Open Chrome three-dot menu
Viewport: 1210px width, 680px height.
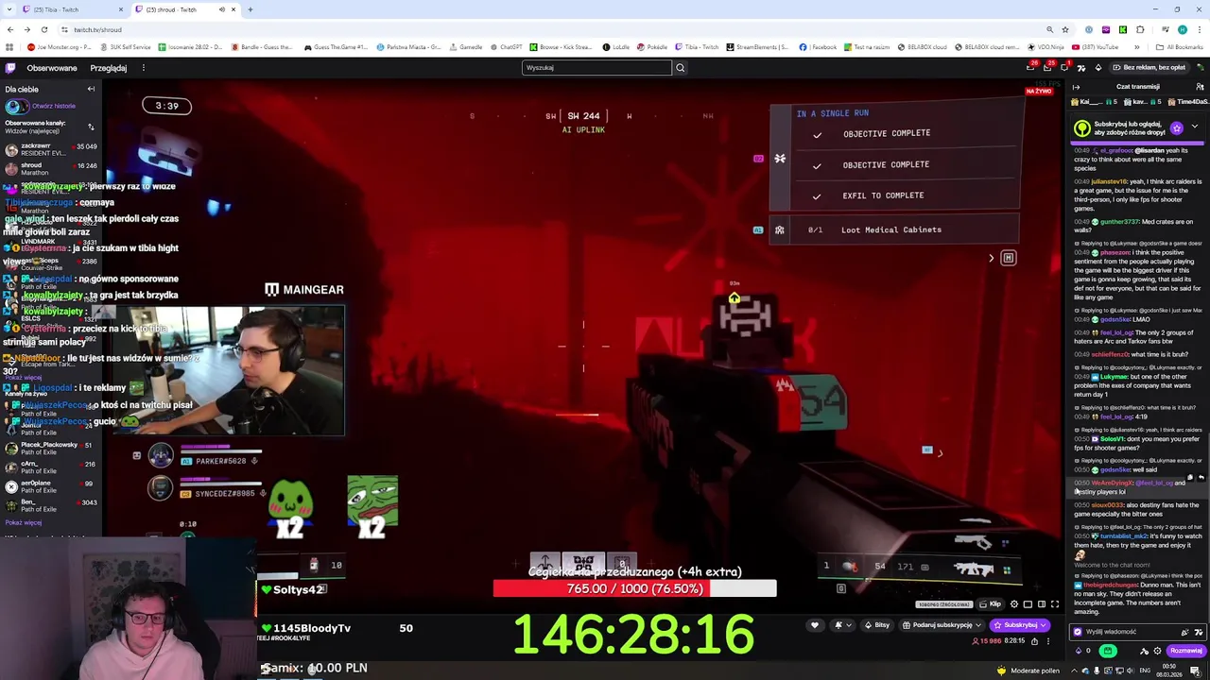(1199, 29)
